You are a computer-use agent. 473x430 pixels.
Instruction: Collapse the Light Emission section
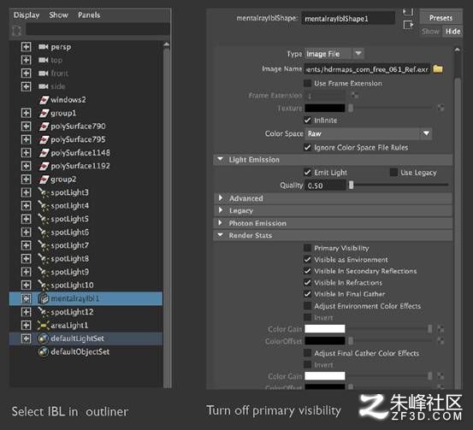pyautogui.click(x=220, y=159)
